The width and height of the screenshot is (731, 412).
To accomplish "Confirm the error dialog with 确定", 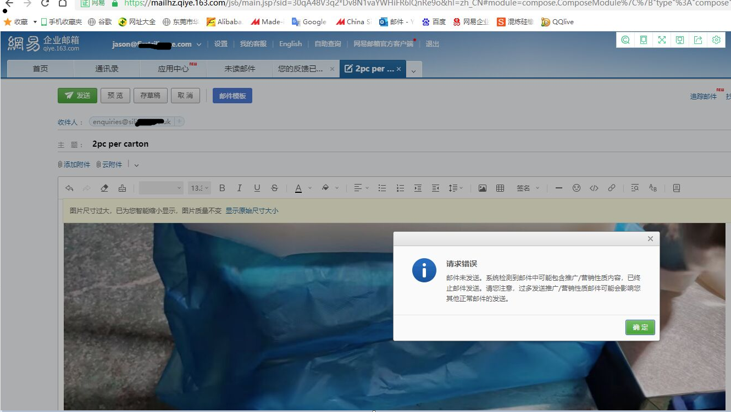I will 640,327.
